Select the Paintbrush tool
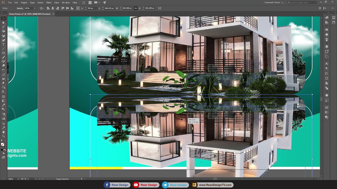This screenshot has height=189, width=337. click(x=4, y=57)
